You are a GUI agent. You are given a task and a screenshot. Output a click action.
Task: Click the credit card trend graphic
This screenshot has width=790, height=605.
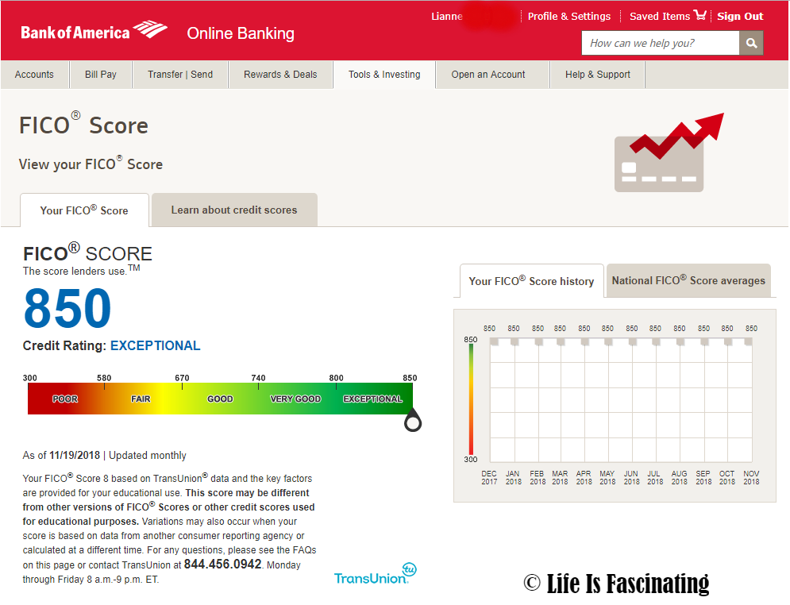(x=669, y=152)
